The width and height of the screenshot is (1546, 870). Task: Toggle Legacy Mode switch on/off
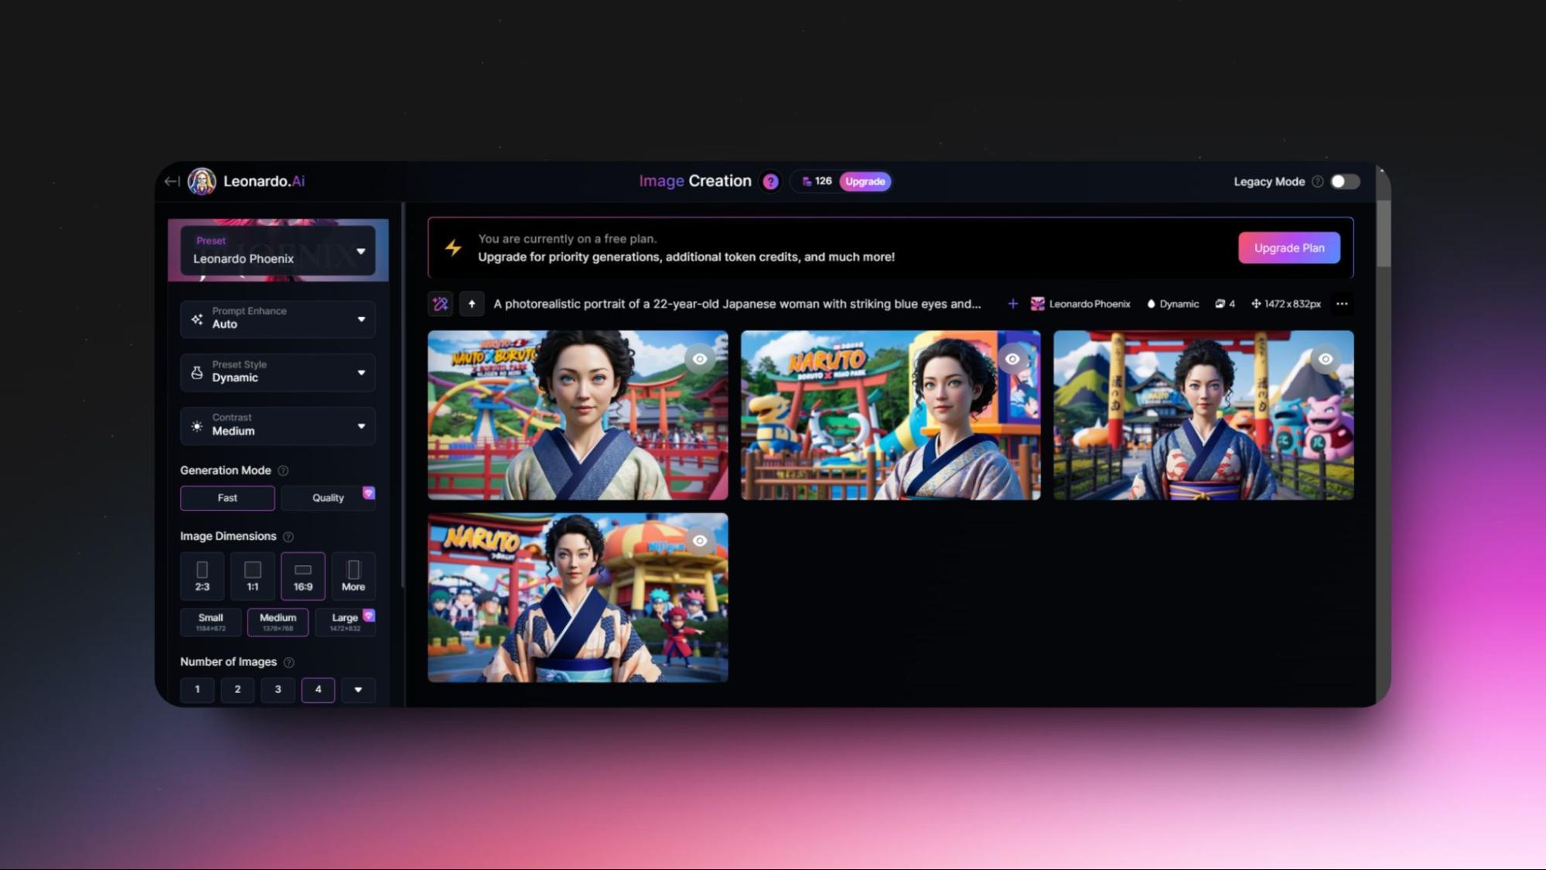point(1346,181)
